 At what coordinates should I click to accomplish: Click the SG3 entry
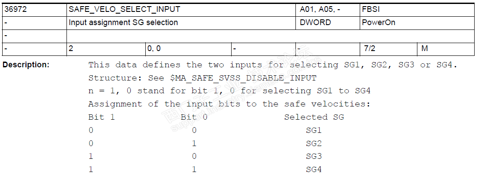314,156
